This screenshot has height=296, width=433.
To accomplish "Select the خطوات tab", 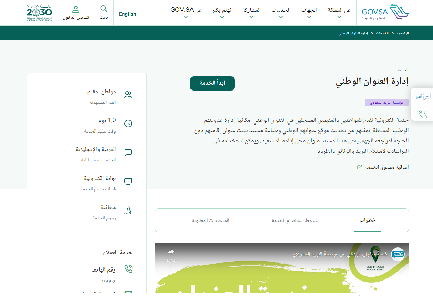I will [x=368, y=220].
